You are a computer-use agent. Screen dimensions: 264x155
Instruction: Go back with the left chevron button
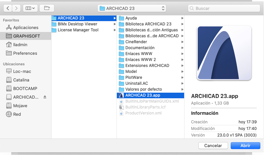8,8
